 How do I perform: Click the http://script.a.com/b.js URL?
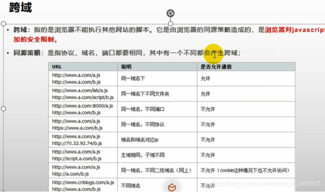click(76, 159)
